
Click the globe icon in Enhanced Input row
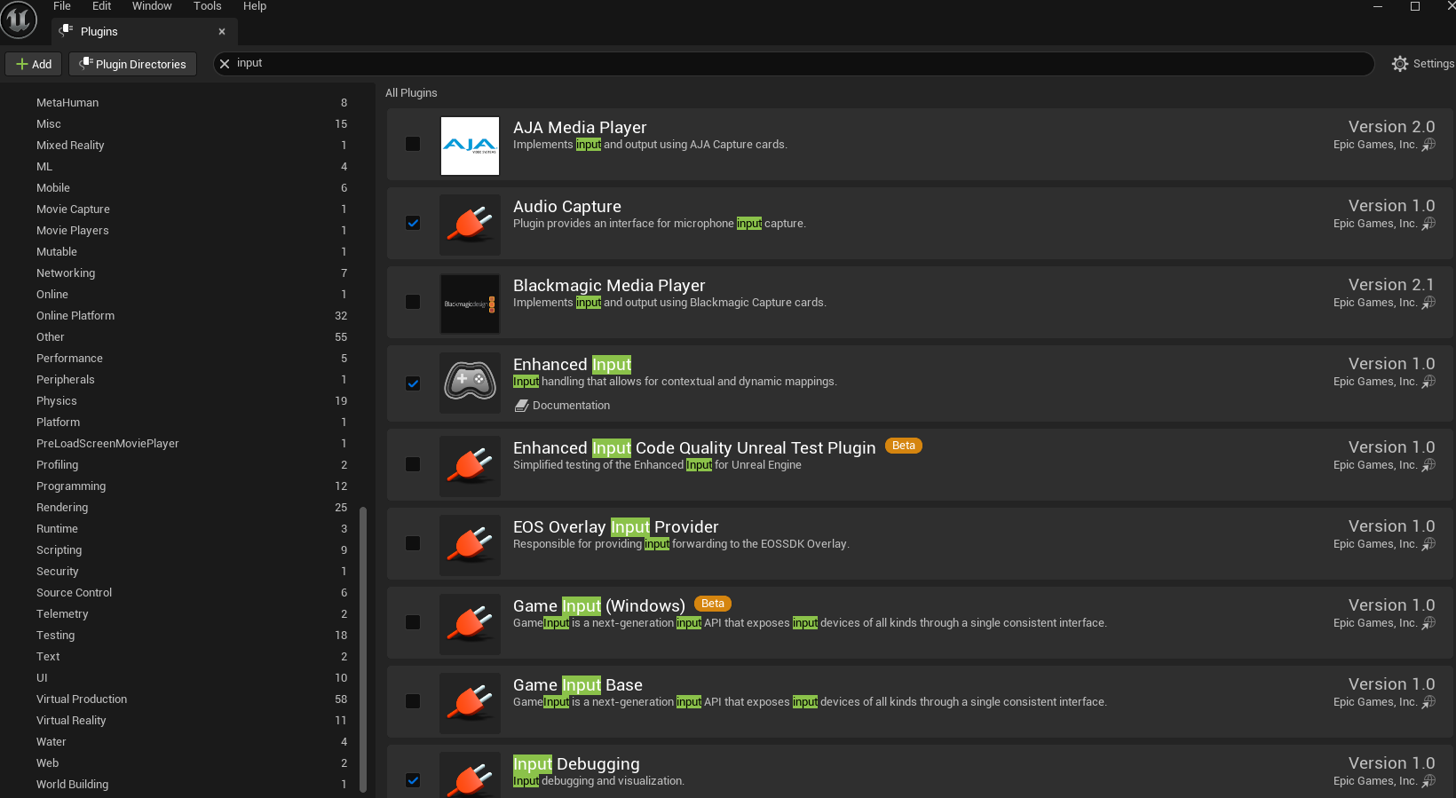1428,382
